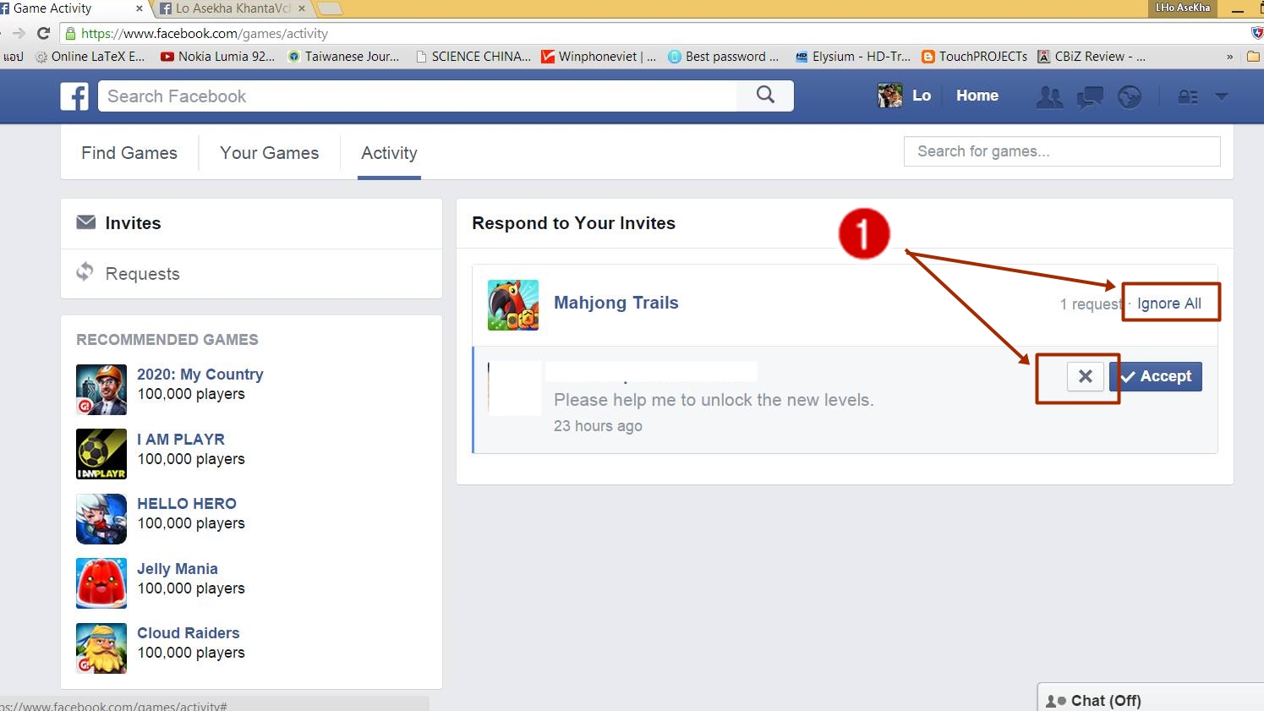Click the Requests refresh icon
This screenshot has height=711, width=1264.
(x=85, y=272)
